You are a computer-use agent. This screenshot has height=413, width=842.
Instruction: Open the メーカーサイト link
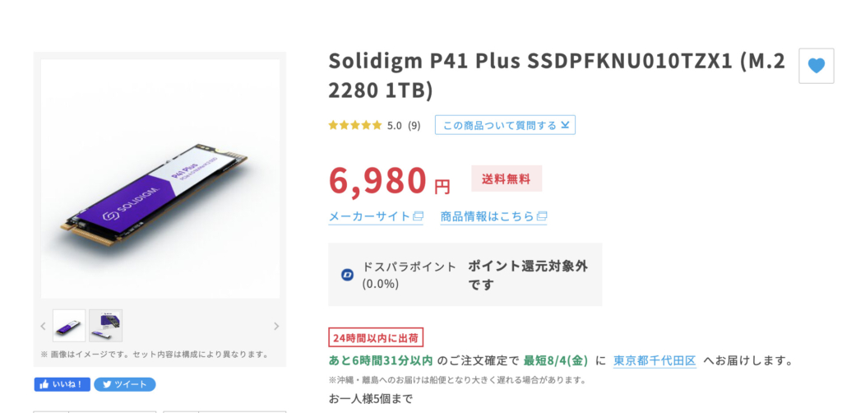point(369,217)
